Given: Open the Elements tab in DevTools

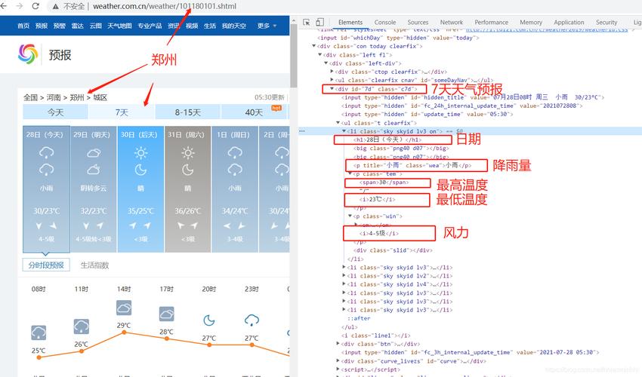Looking at the screenshot, I should [350, 22].
